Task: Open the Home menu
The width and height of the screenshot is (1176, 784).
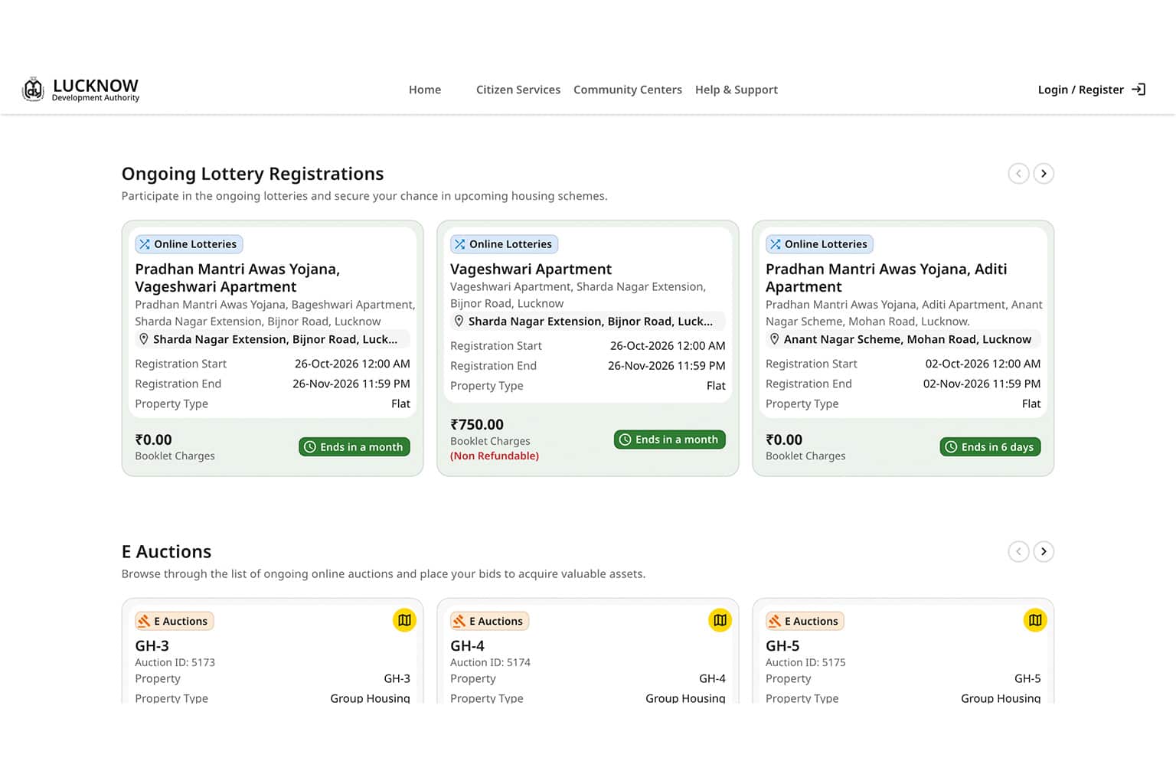Action: [425, 90]
